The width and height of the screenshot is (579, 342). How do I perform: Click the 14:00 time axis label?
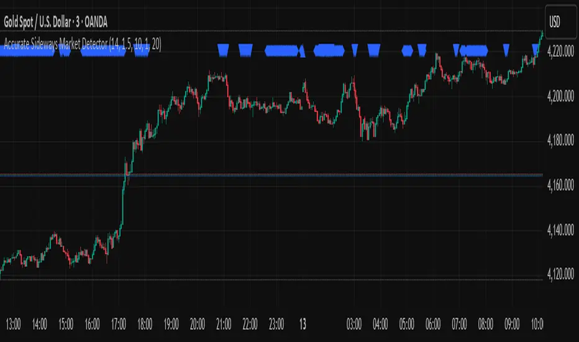click(40, 324)
